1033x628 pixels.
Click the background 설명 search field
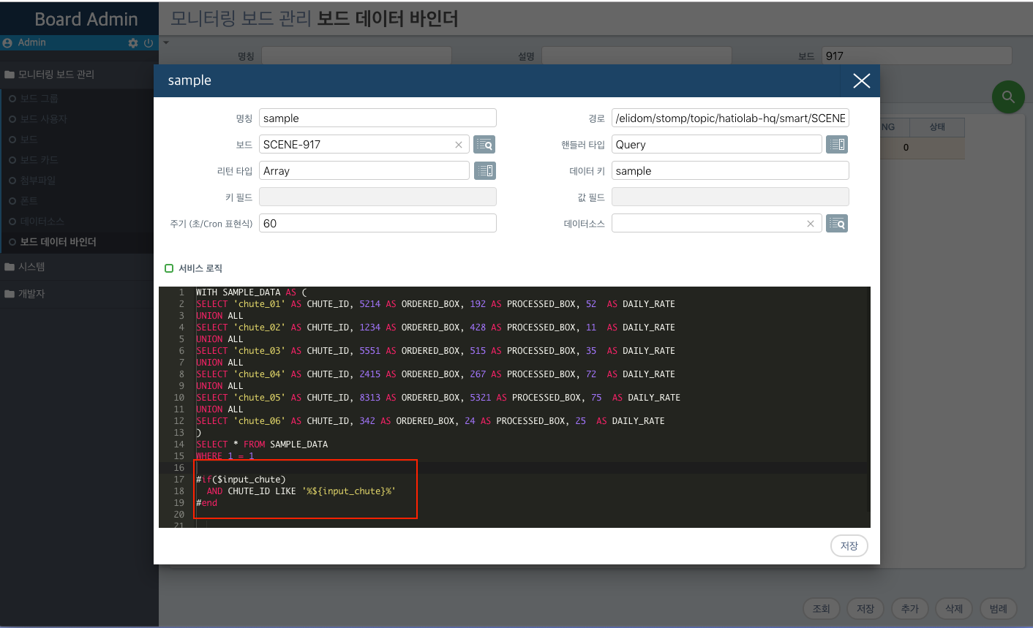[636, 56]
